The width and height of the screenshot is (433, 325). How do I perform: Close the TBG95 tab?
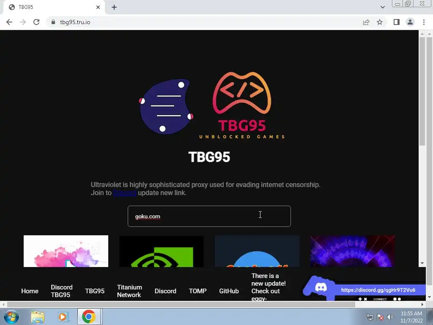[98, 7]
